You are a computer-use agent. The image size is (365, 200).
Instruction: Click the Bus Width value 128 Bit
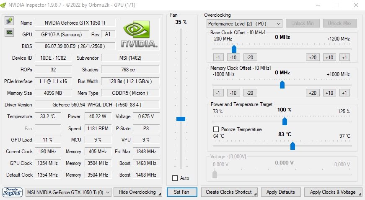coord(130,81)
